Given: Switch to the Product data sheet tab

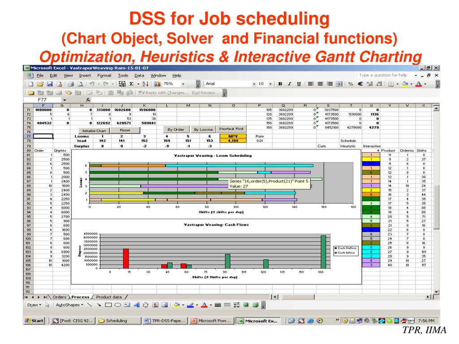Looking at the screenshot, I should click(109, 297).
